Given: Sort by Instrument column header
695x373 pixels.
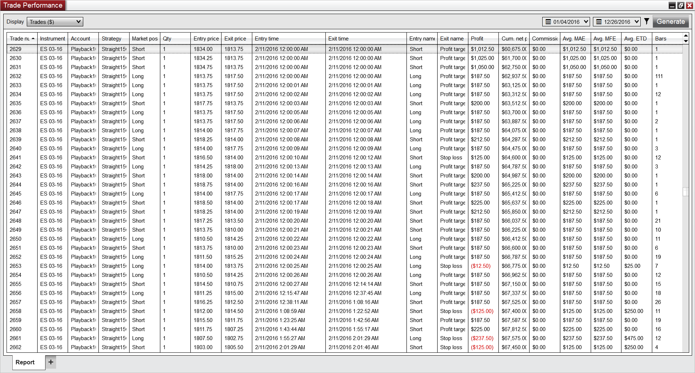Looking at the screenshot, I should tap(52, 39).
